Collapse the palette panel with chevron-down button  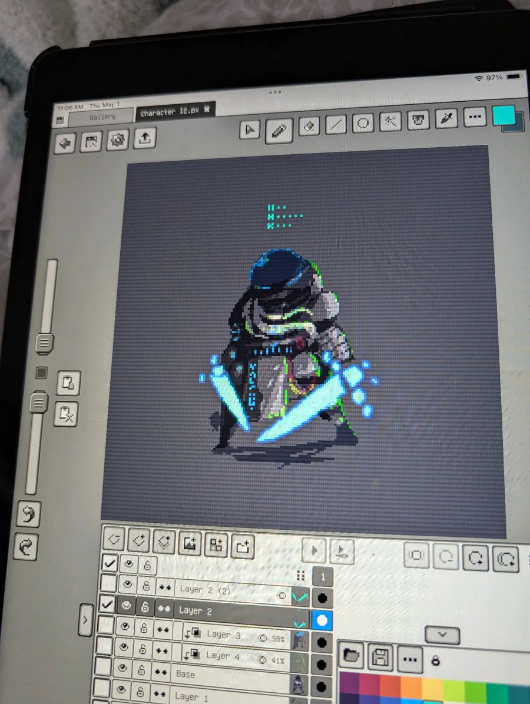click(x=442, y=635)
